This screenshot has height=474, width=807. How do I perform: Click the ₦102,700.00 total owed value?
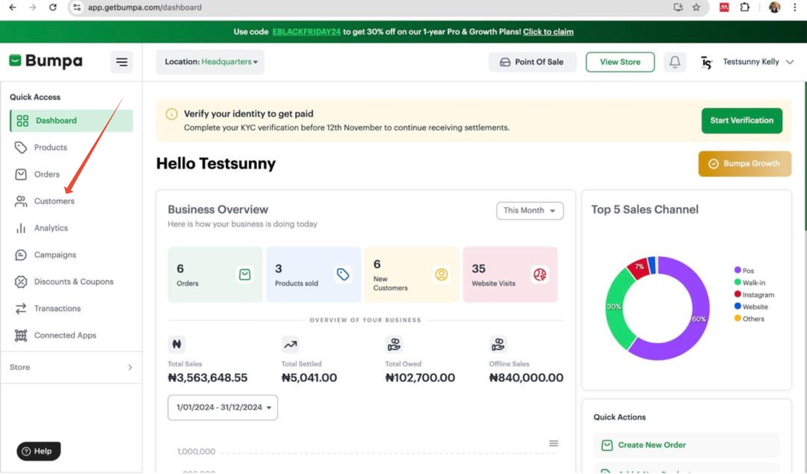(x=420, y=378)
